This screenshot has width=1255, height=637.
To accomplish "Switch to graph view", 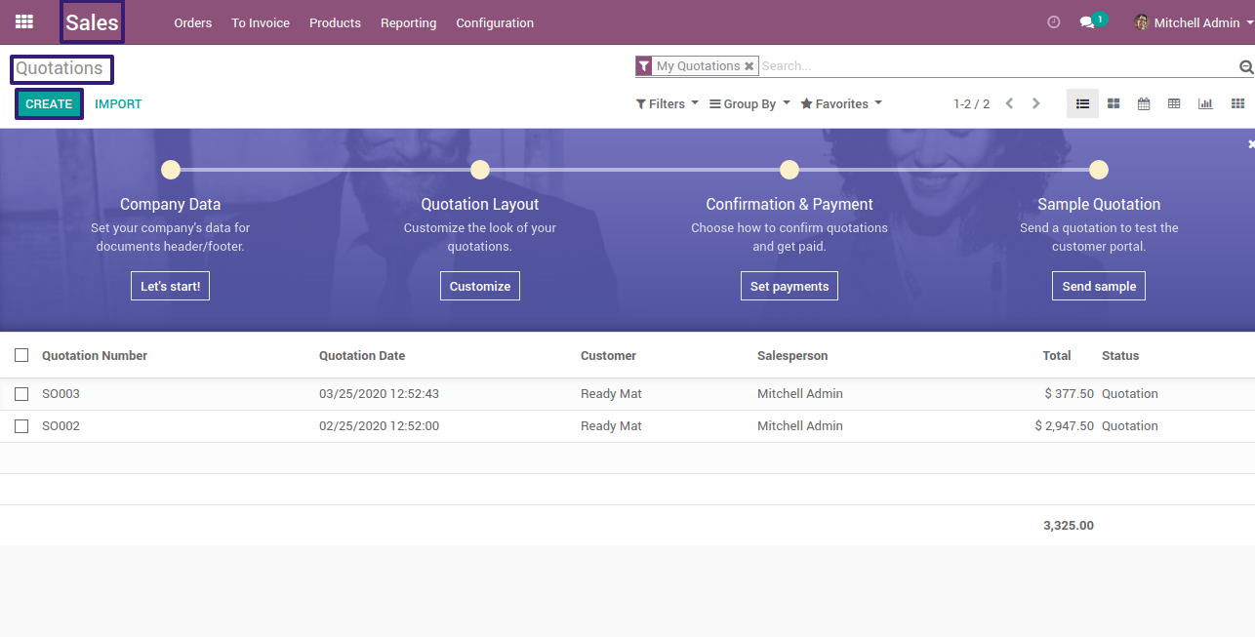I will pyautogui.click(x=1205, y=103).
